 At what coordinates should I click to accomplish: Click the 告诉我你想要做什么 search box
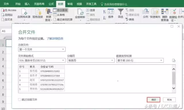114,4
